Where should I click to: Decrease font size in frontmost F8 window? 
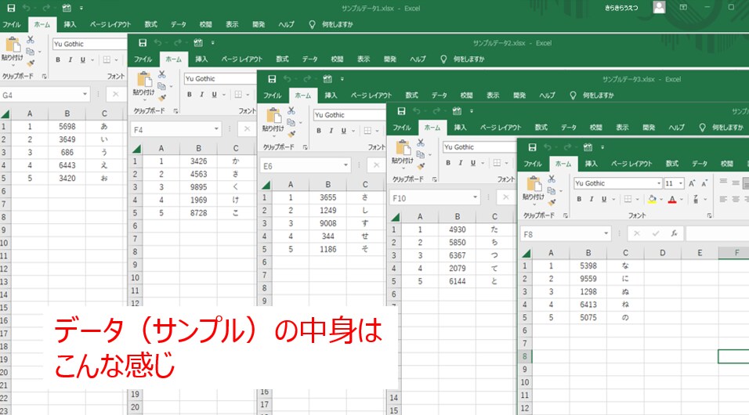coord(704,183)
